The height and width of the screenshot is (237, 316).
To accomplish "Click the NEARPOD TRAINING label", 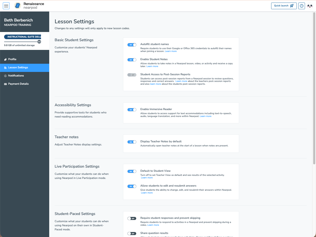I will [x=18, y=25].
